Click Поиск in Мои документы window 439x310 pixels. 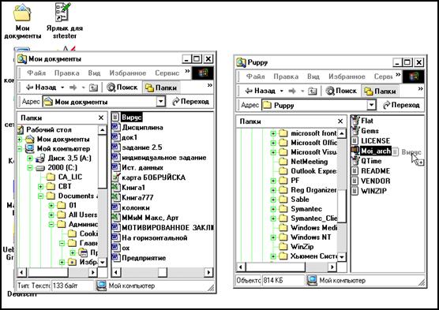(x=122, y=88)
